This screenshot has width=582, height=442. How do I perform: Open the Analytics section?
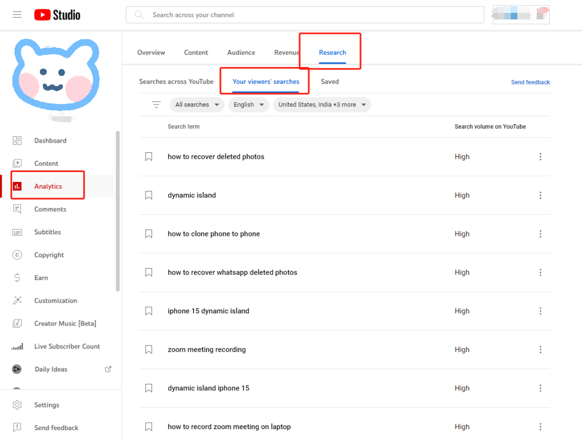point(48,186)
